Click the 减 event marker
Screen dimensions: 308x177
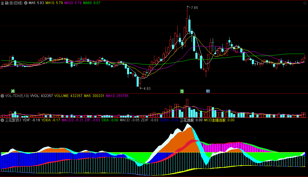pos(13,91)
